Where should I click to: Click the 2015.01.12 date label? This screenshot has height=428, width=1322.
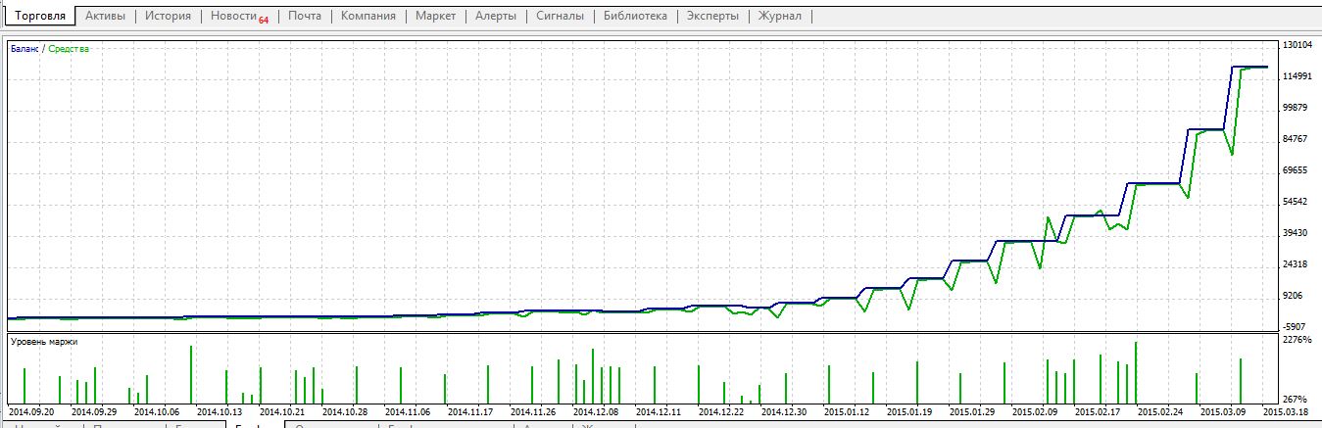coord(847,412)
